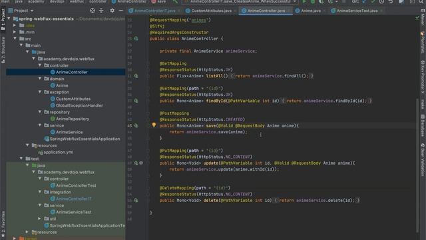Click the @PostMapping annotation text
This screenshot has width=426, height=240.
click(174, 113)
